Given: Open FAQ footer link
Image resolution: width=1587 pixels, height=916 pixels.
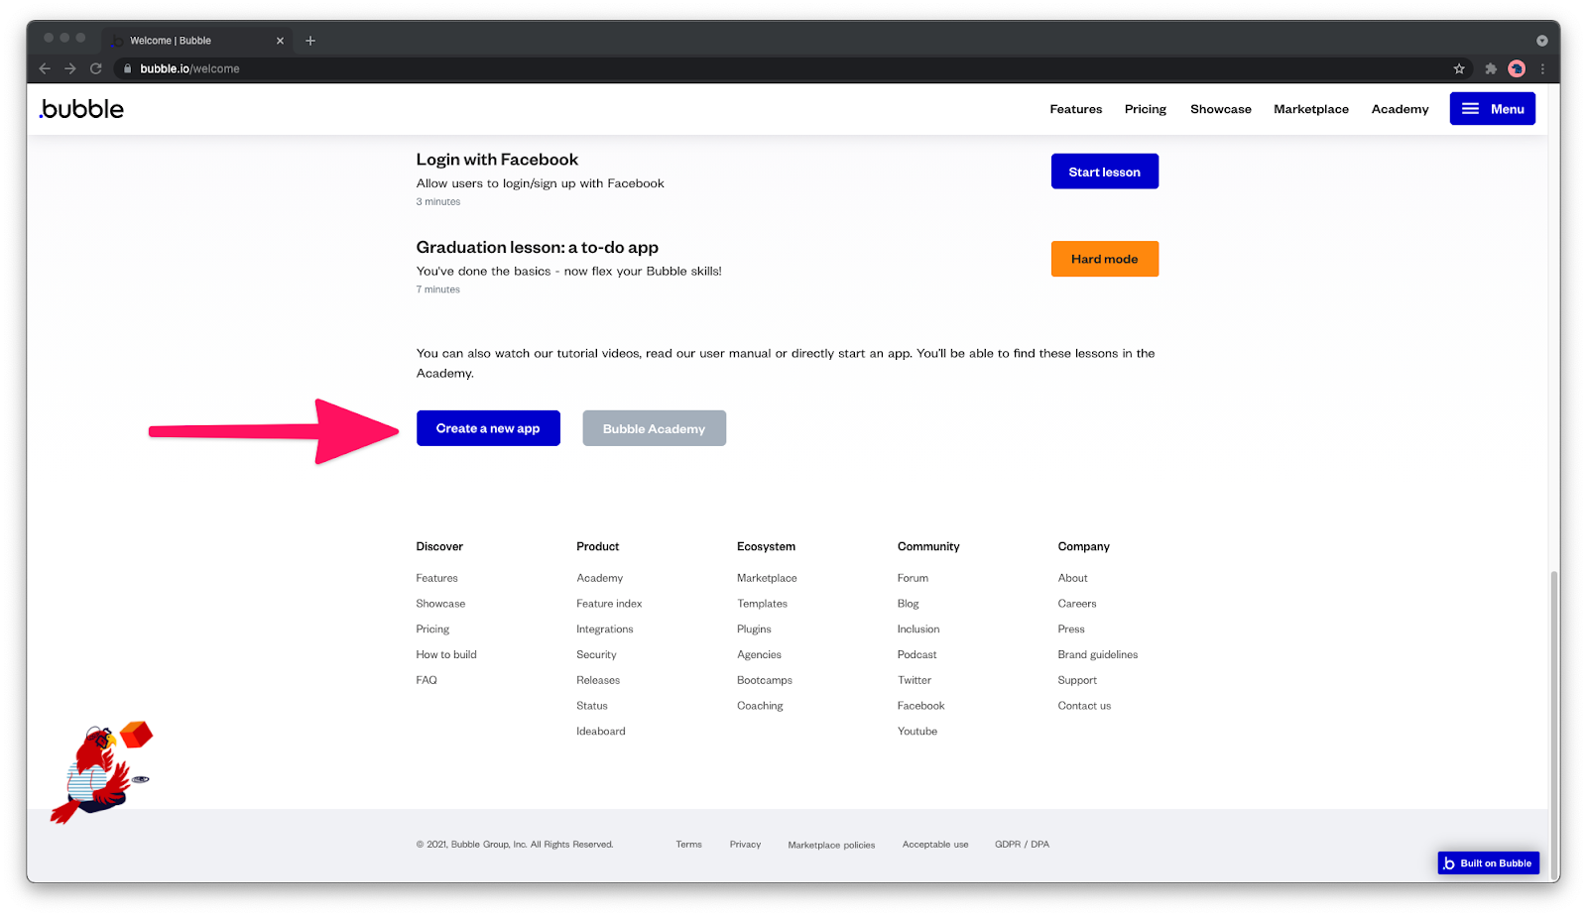Looking at the screenshot, I should pyautogui.click(x=427, y=680).
